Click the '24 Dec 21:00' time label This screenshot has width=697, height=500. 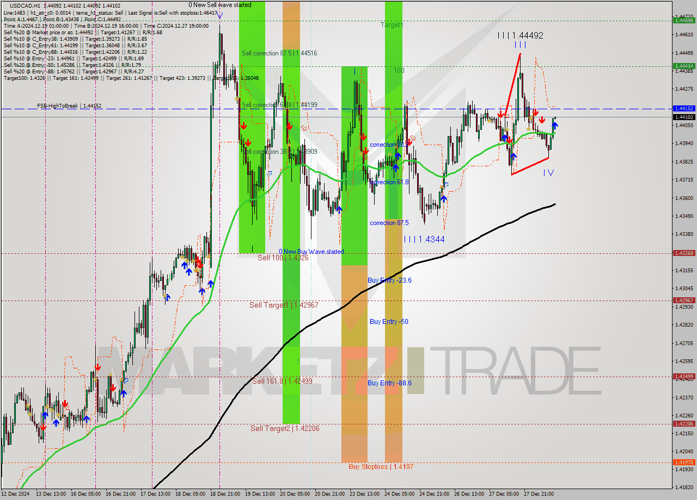pos(434,493)
